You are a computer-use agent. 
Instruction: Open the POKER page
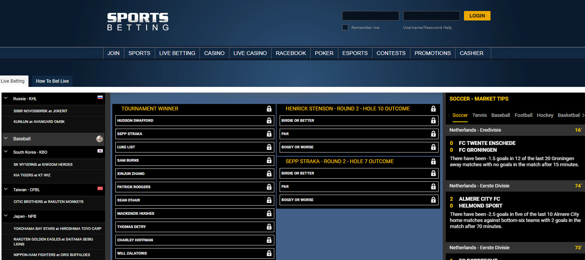pyautogui.click(x=324, y=53)
